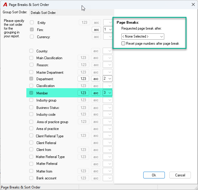Toggle the Firm checkbox
The image size is (198, 190).
[32, 30]
